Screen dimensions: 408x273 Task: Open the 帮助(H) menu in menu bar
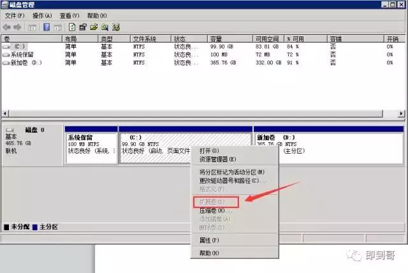click(x=97, y=16)
